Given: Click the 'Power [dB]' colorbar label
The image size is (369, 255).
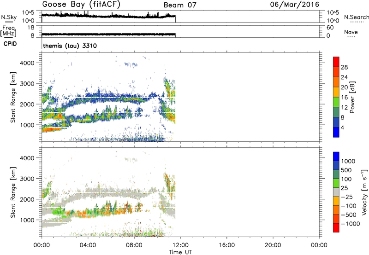Looking at the screenshot, I should 352,97.
